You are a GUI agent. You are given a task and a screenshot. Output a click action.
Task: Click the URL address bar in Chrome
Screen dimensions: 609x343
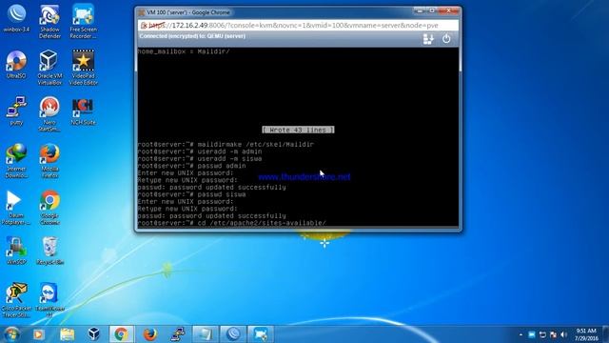(x=298, y=26)
